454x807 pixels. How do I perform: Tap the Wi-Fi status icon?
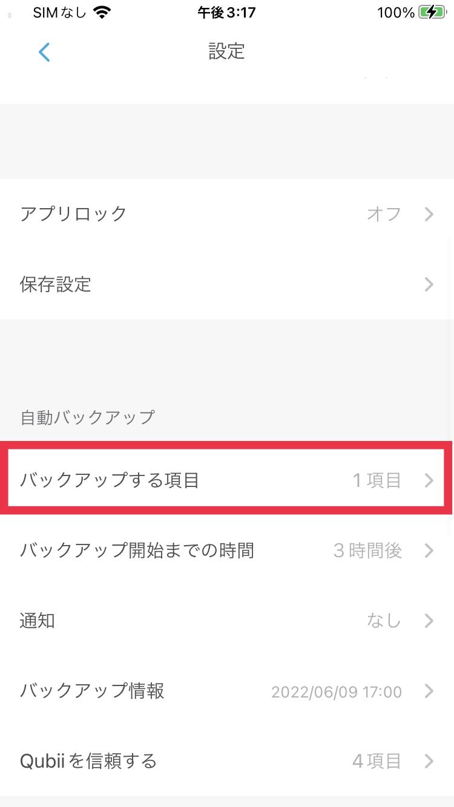tap(104, 12)
